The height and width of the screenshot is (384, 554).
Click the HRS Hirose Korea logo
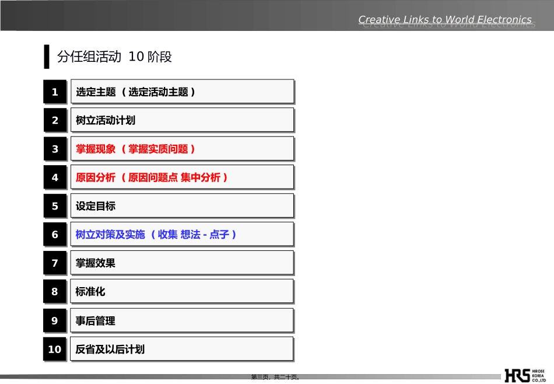(525, 375)
